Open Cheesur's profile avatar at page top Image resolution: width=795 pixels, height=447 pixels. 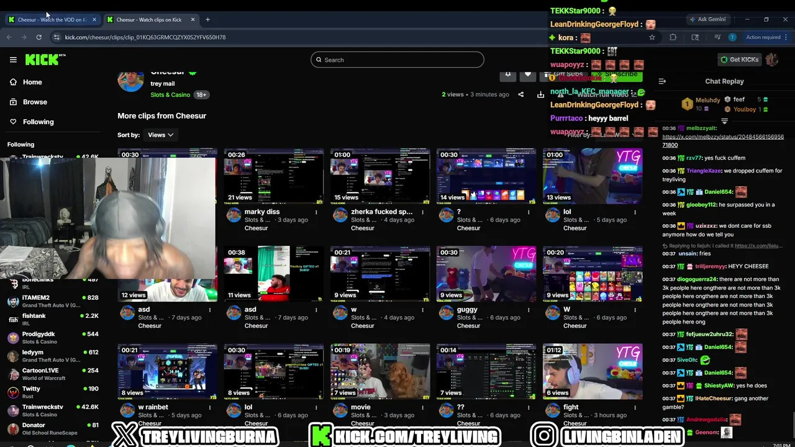coord(130,81)
